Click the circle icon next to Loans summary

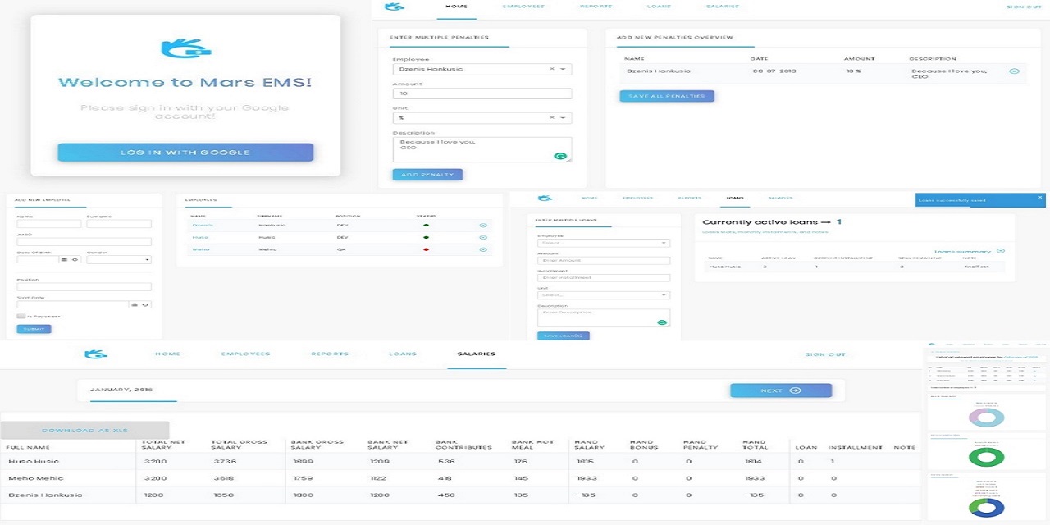click(1000, 251)
